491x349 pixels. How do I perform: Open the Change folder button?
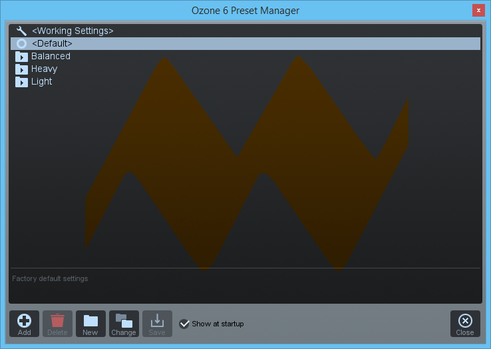(124, 324)
